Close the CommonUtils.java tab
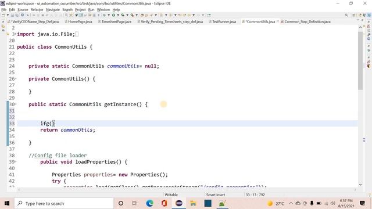Viewport: 372px width, 209px height. pyautogui.click(x=278, y=21)
